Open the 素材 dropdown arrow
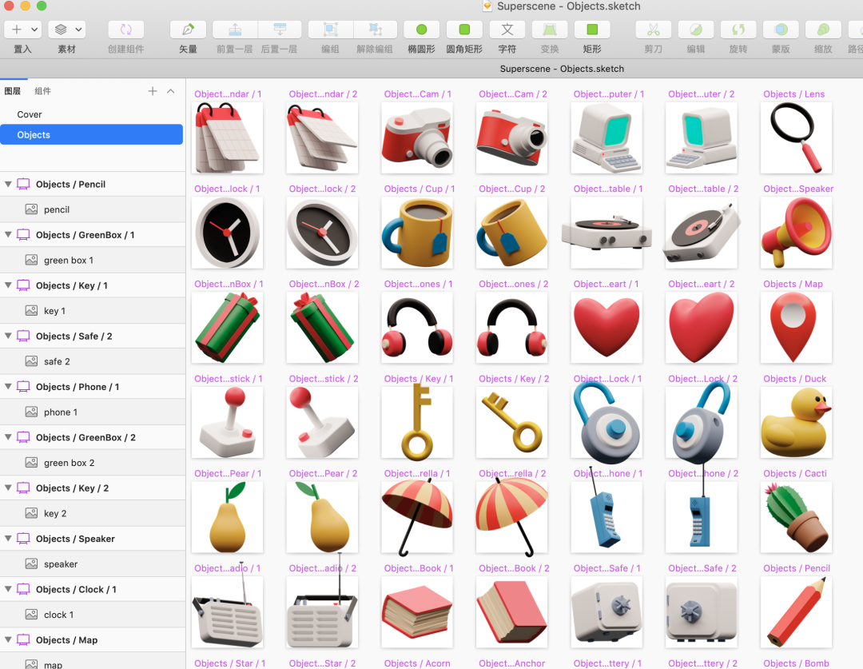The width and height of the screenshot is (863, 669). pyautogui.click(x=78, y=30)
